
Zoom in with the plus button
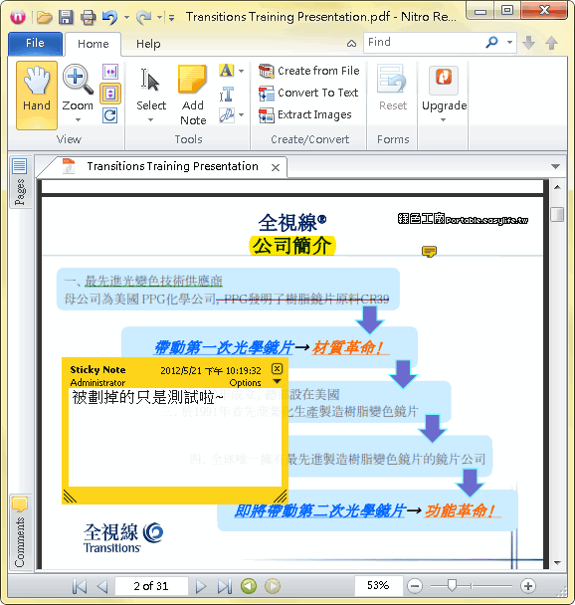[x=528, y=586]
